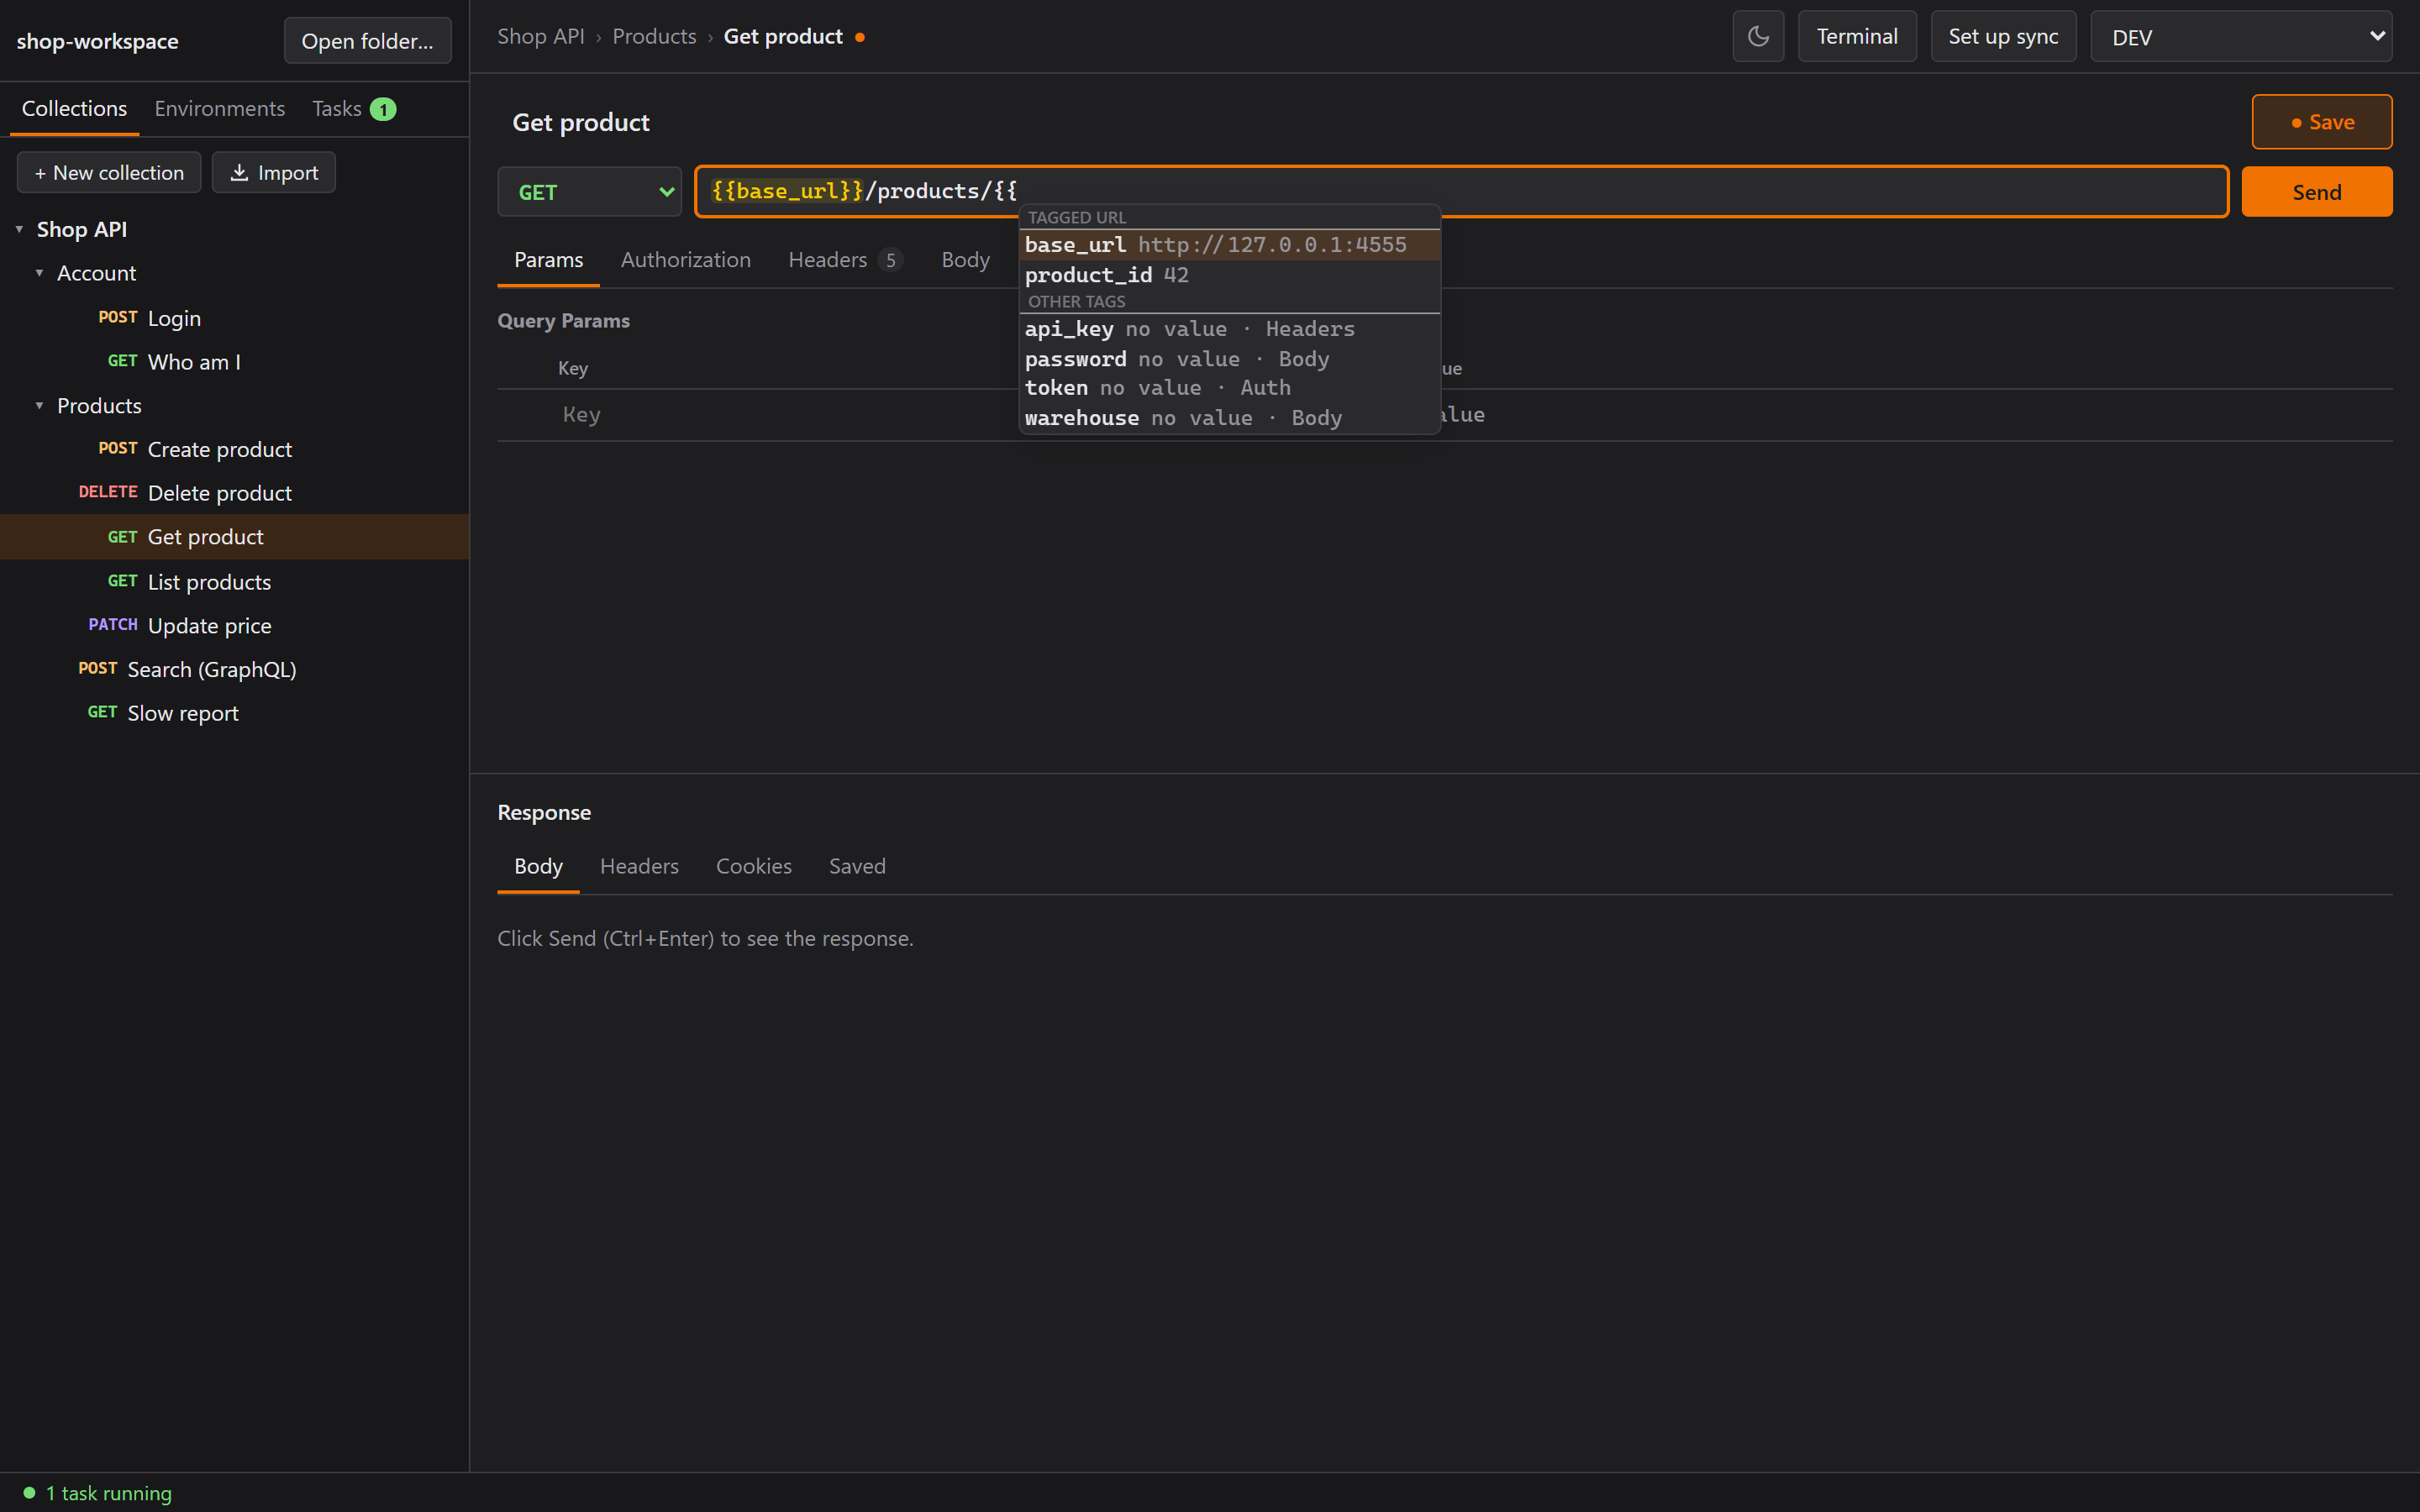Select the request Params tab
This screenshot has width=2420, height=1512.
(x=548, y=260)
